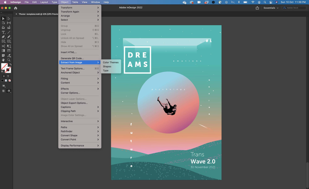
Task: Expand the Fitting submenu
Action: (x=80, y=78)
